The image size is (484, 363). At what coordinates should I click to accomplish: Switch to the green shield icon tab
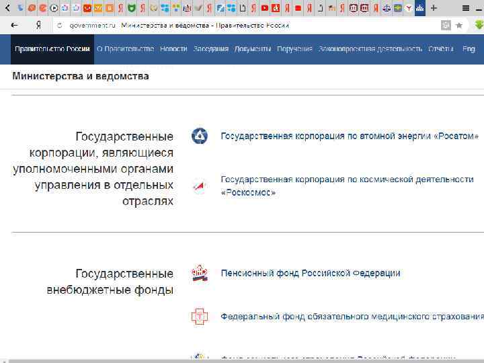pos(132,8)
